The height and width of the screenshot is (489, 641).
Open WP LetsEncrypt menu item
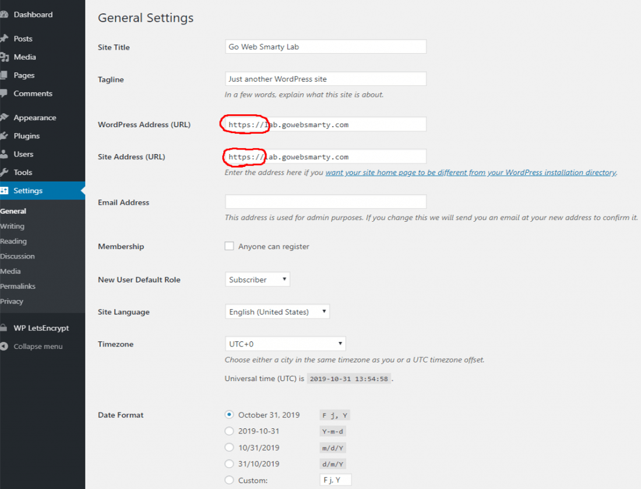coord(41,328)
